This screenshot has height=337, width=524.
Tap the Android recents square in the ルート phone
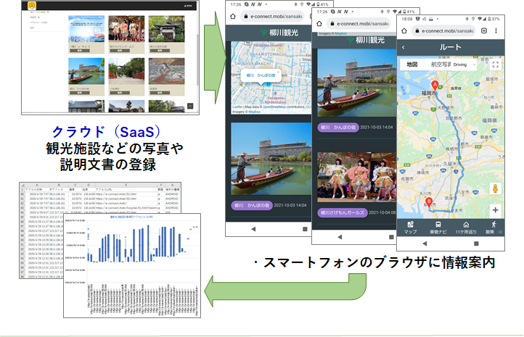[476, 244]
